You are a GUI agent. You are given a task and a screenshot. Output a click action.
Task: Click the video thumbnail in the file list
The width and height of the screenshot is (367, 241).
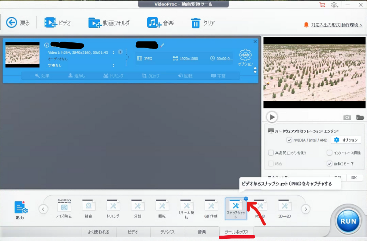pos(23,55)
